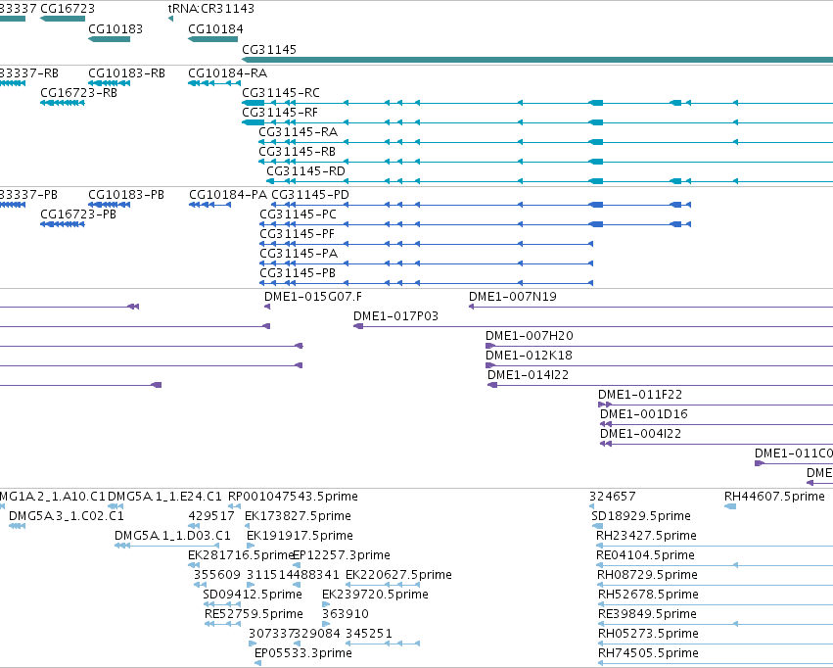This screenshot has height=668, width=833.
Task: Select the DMG5A.1_1.E24.C1 label
Action: (x=164, y=497)
